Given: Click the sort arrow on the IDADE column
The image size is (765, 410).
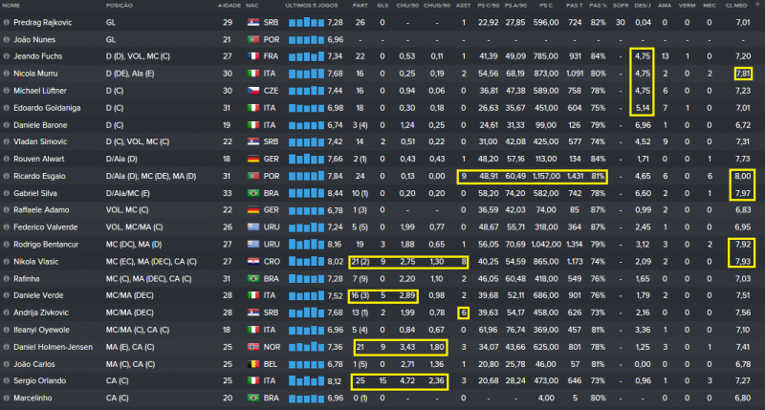Looking at the screenshot, I should tap(219, 5).
